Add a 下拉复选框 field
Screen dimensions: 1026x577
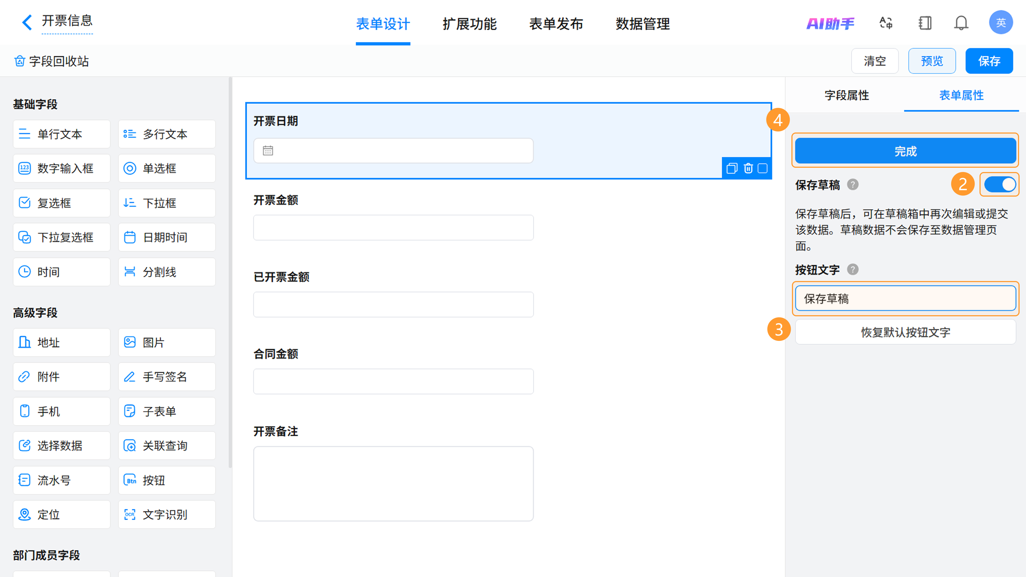click(x=61, y=237)
